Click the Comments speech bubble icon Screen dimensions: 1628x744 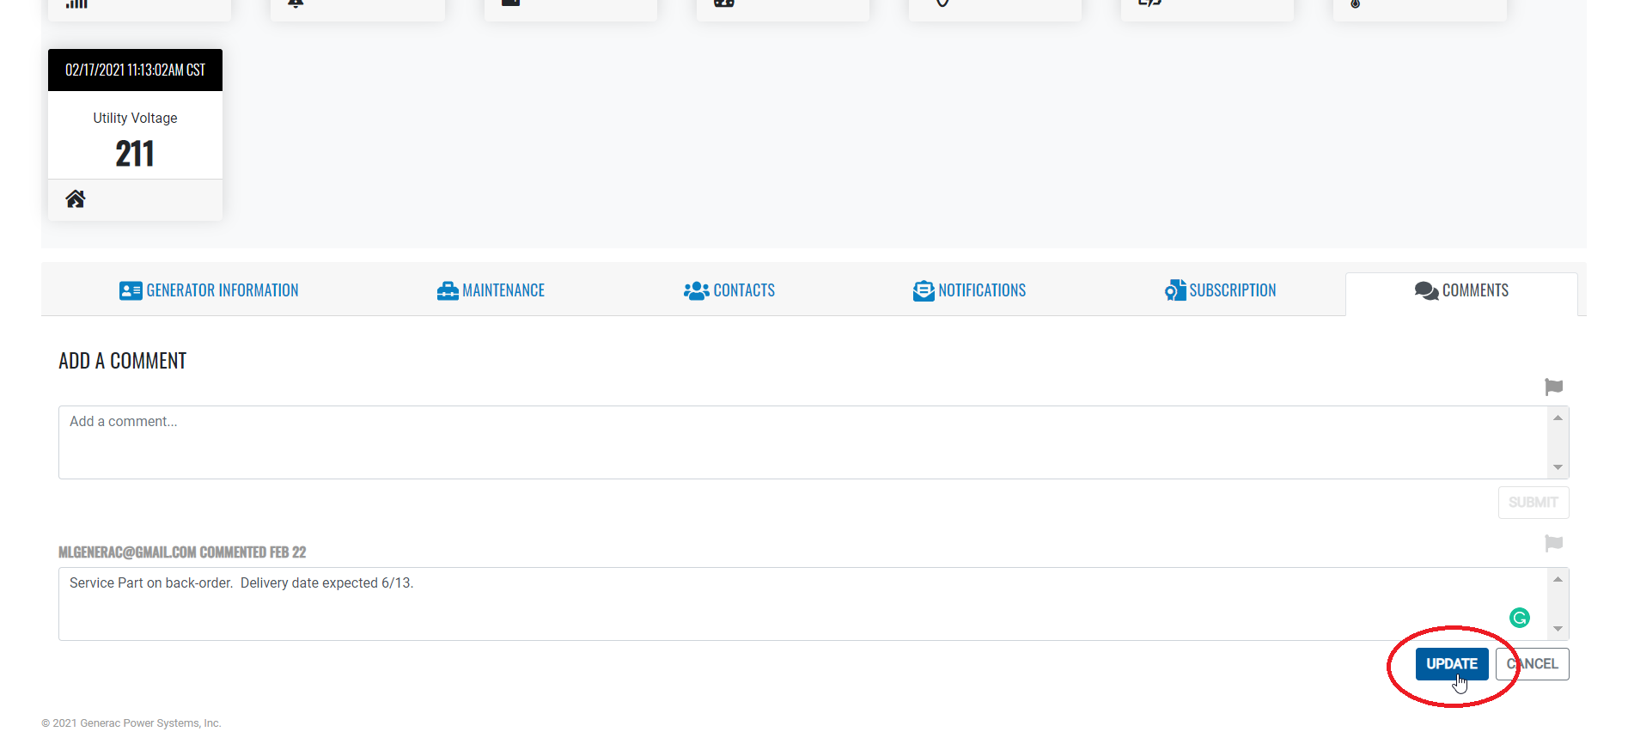1426,291
